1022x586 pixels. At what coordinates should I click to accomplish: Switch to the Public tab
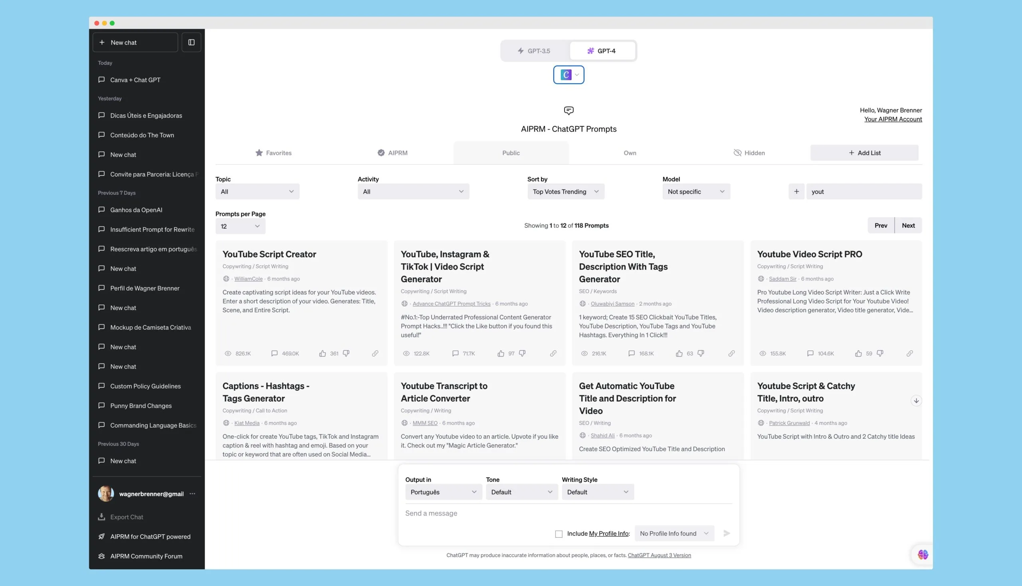pyautogui.click(x=511, y=153)
